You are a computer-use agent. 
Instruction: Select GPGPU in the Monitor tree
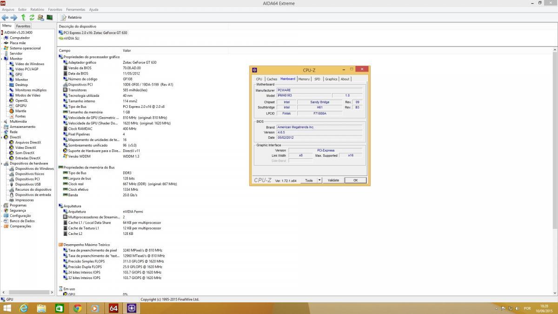(x=20, y=106)
